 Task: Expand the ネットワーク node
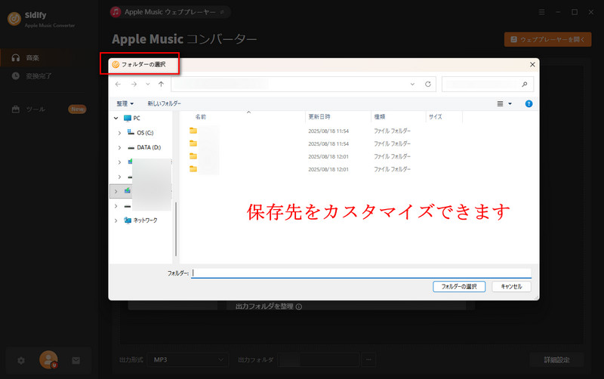(116, 220)
